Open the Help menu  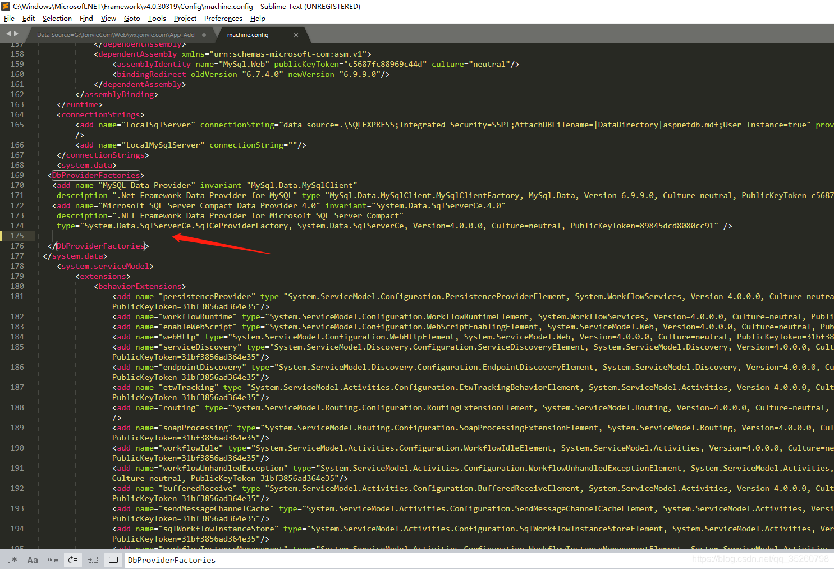[x=258, y=19]
